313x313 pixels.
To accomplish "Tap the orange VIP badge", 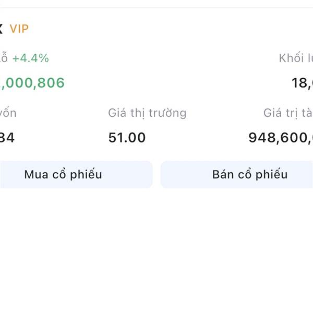I will pos(19,29).
